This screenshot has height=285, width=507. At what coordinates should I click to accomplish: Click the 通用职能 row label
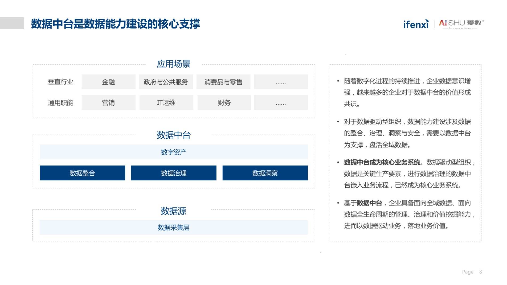point(60,103)
